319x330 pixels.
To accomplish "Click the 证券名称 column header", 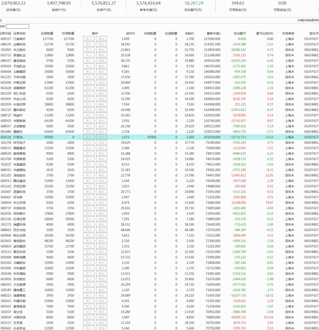I will 19,34.
